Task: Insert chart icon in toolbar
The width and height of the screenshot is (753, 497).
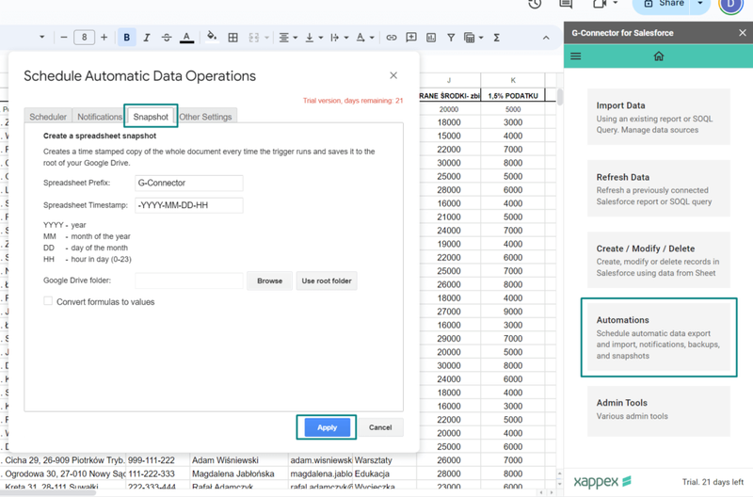Action: [431, 38]
